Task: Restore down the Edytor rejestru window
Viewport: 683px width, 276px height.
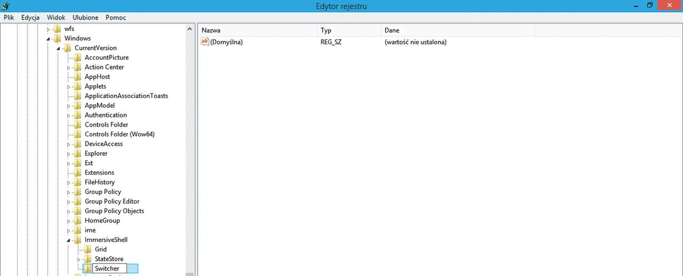Action: pos(650,5)
